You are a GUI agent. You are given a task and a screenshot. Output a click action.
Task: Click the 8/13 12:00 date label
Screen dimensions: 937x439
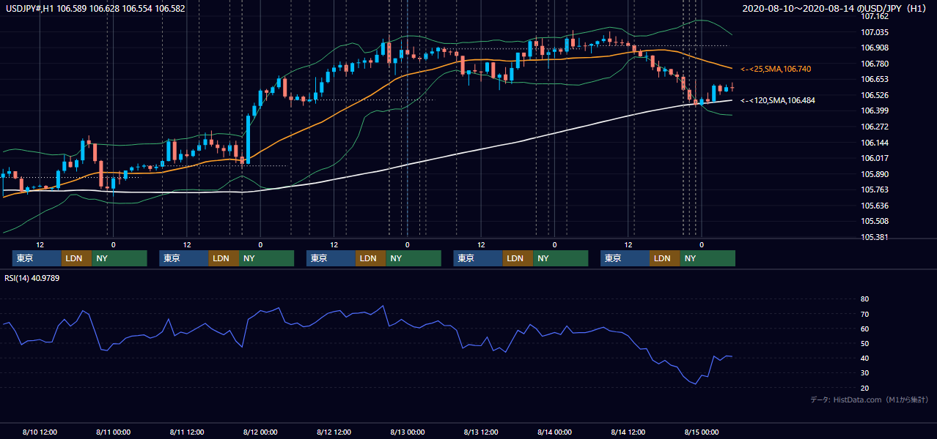point(481,432)
